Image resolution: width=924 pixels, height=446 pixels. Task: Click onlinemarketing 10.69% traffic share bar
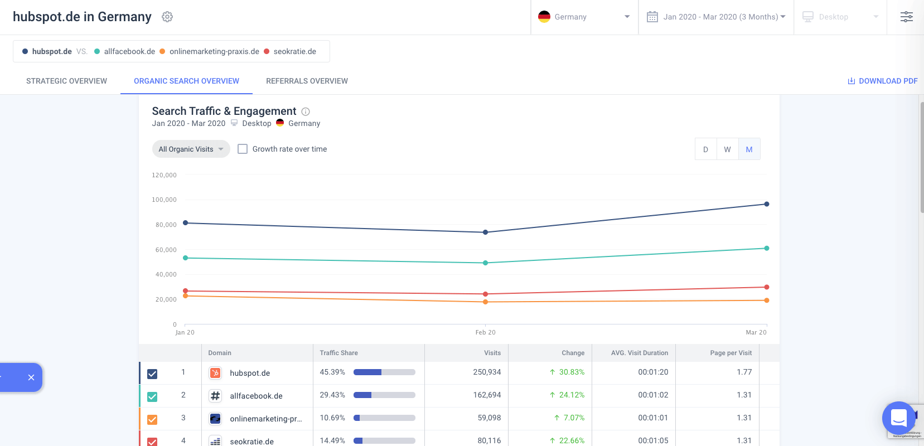(384, 418)
